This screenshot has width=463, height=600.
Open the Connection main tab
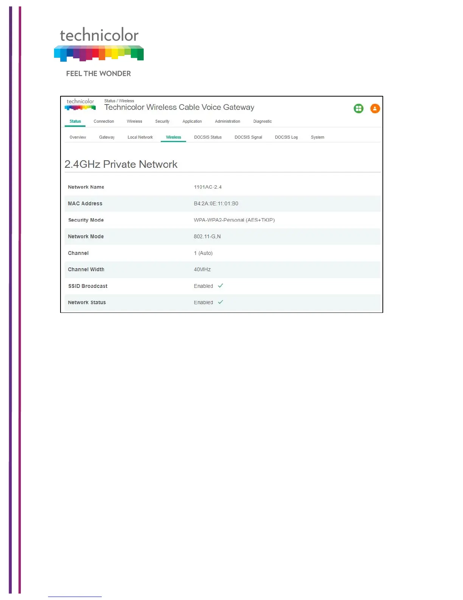(x=104, y=121)
